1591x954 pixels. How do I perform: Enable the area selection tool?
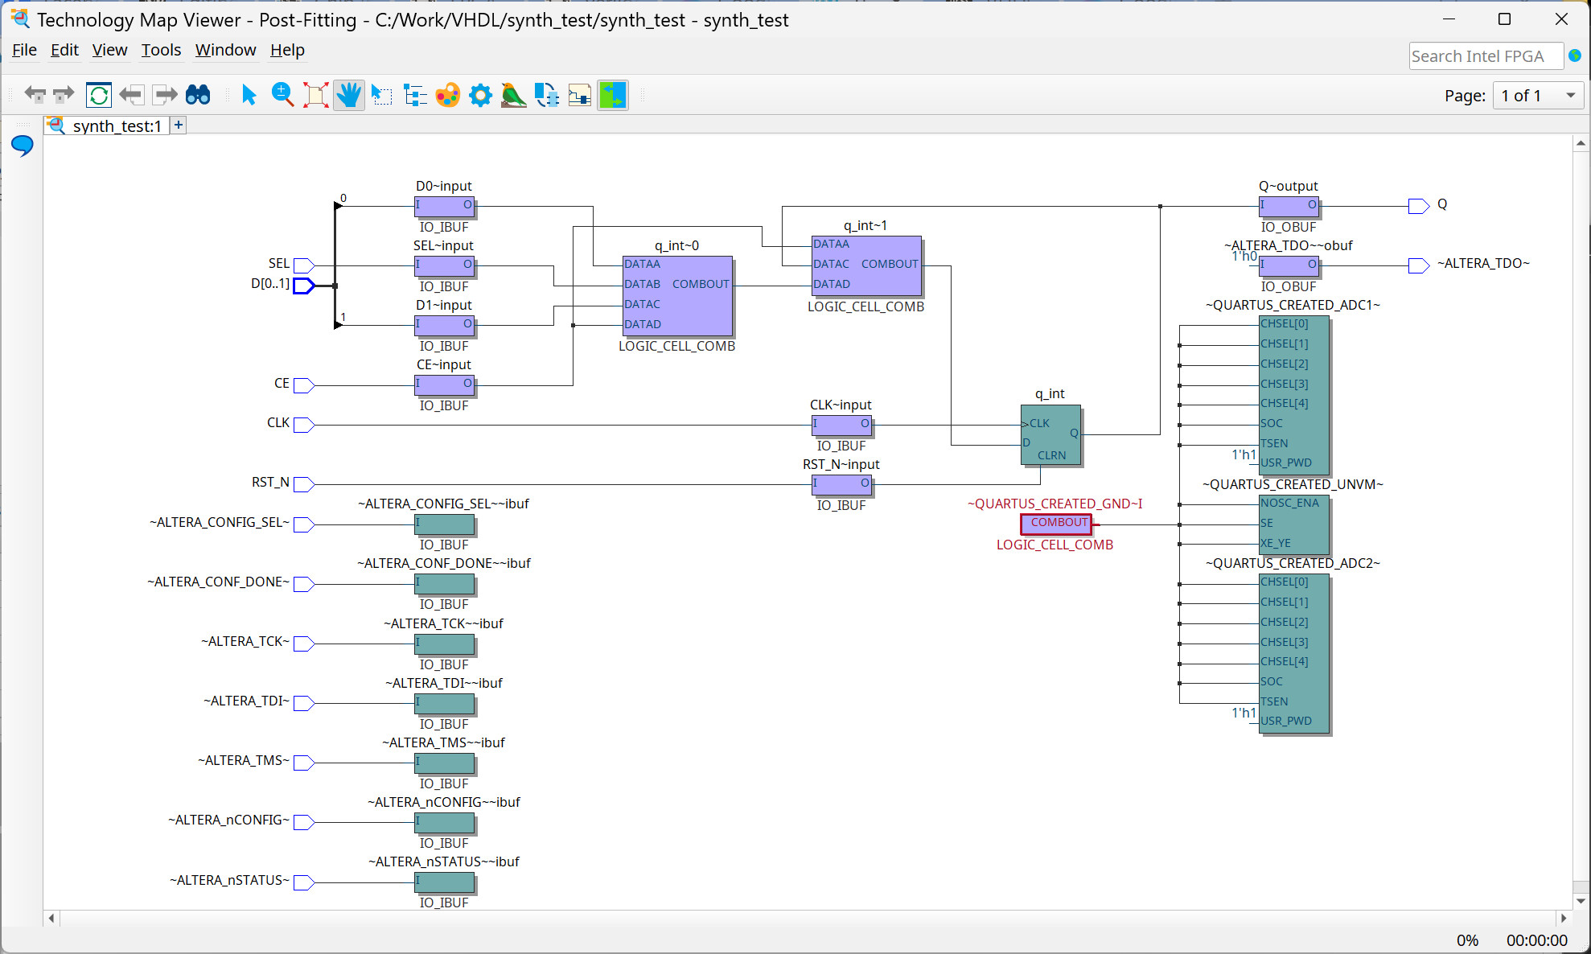(382, 95)
